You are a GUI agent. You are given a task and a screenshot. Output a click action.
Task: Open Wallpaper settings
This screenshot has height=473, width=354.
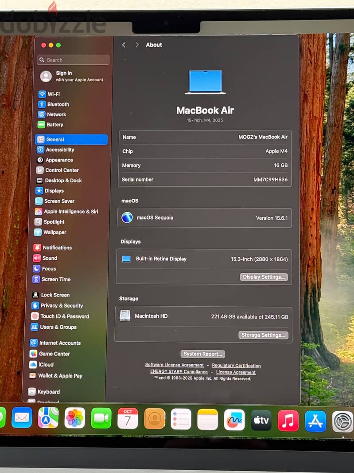[50, 233]
